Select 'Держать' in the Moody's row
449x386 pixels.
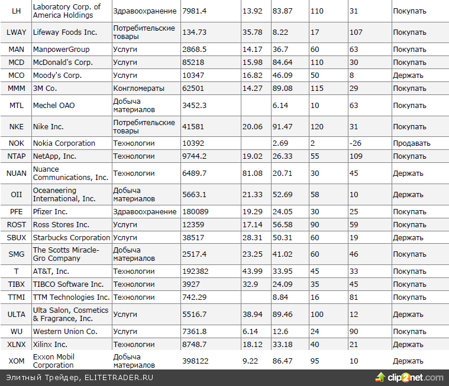point(408,76)
